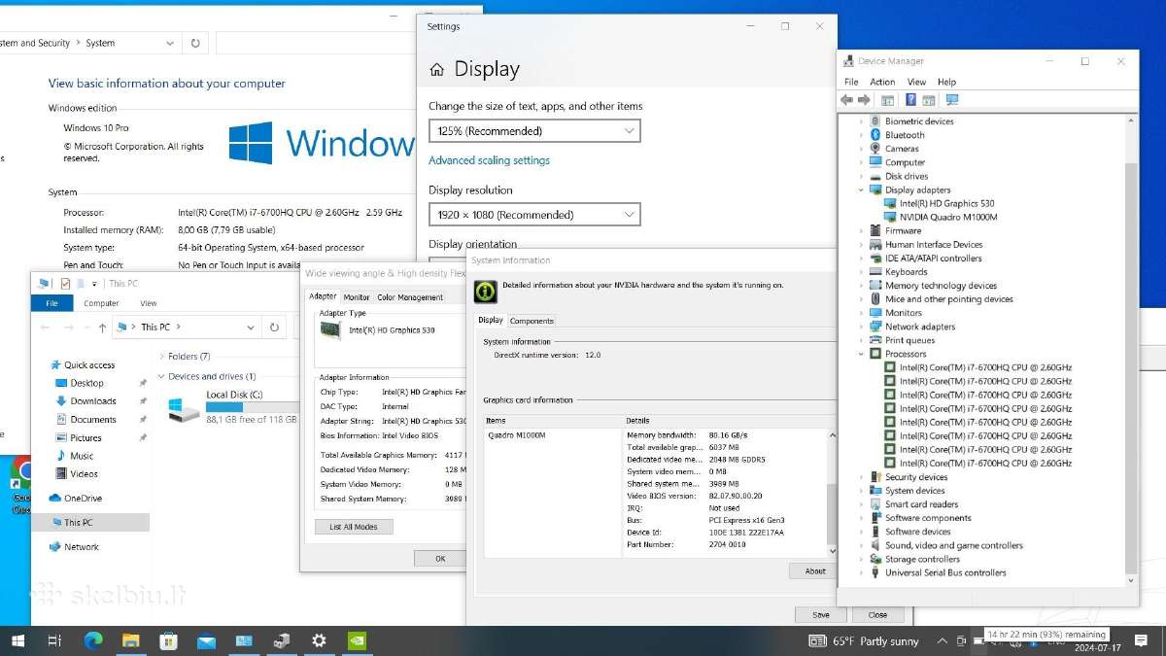This screenshot has height=656, width=1166.
Task: Select OneDrive in the explorer navigation pane
Action: (x=83, y=499)
